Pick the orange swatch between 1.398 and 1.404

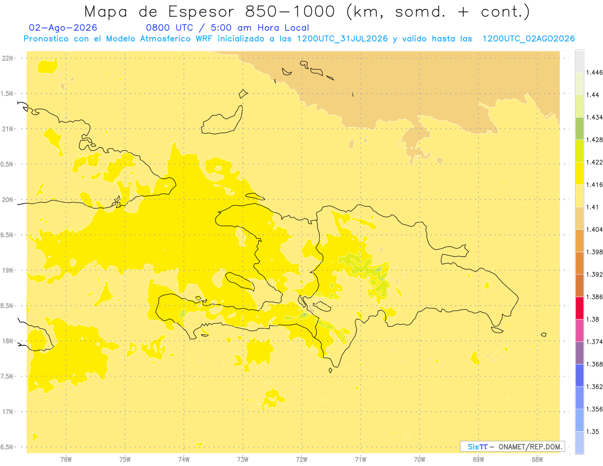point(579,241)
